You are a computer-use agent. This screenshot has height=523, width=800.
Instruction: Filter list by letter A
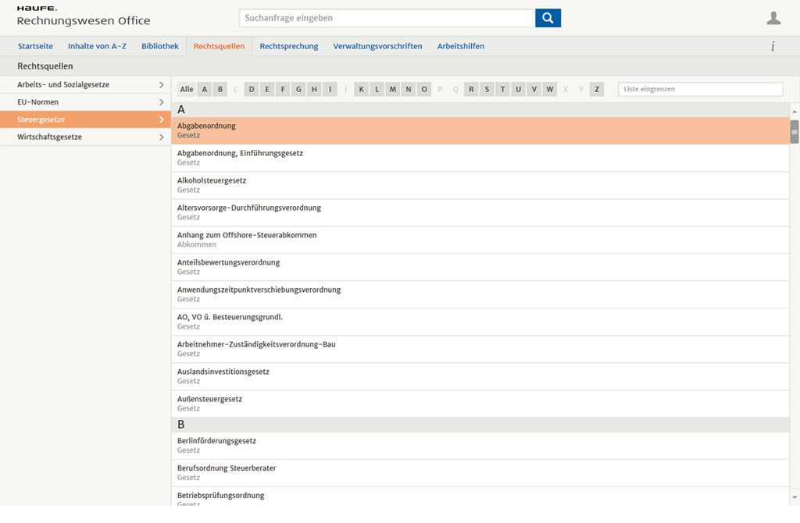[205, 89]
